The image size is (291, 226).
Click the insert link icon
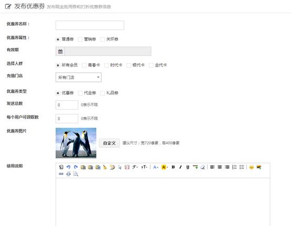(x=61, y=174)
